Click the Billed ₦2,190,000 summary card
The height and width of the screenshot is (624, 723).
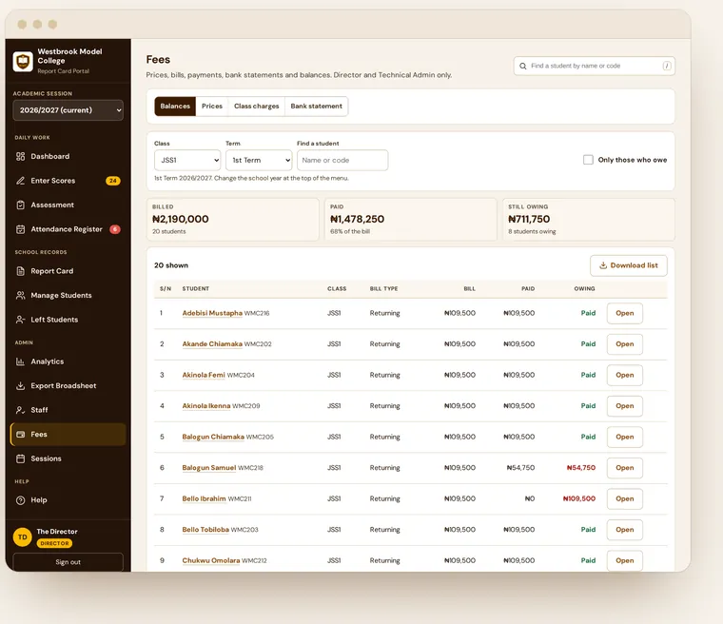point(233,220)
